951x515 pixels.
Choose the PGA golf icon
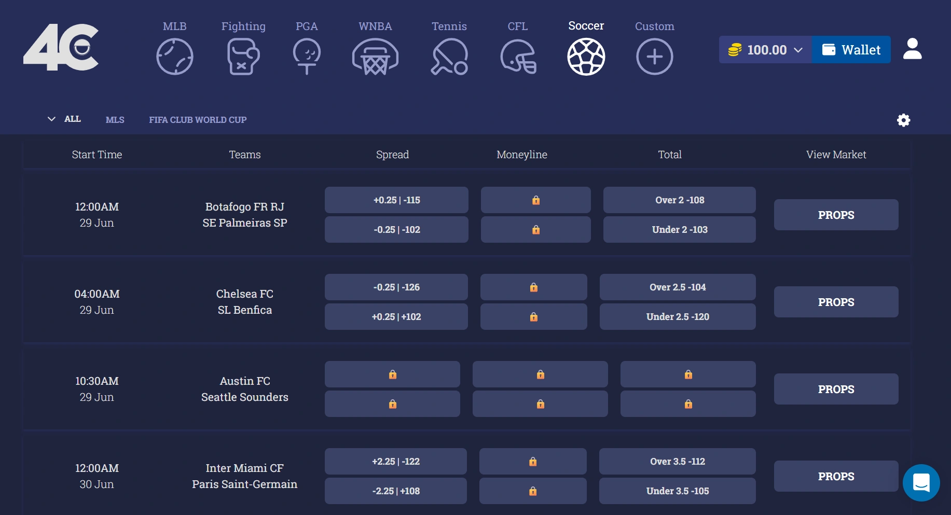307,57
